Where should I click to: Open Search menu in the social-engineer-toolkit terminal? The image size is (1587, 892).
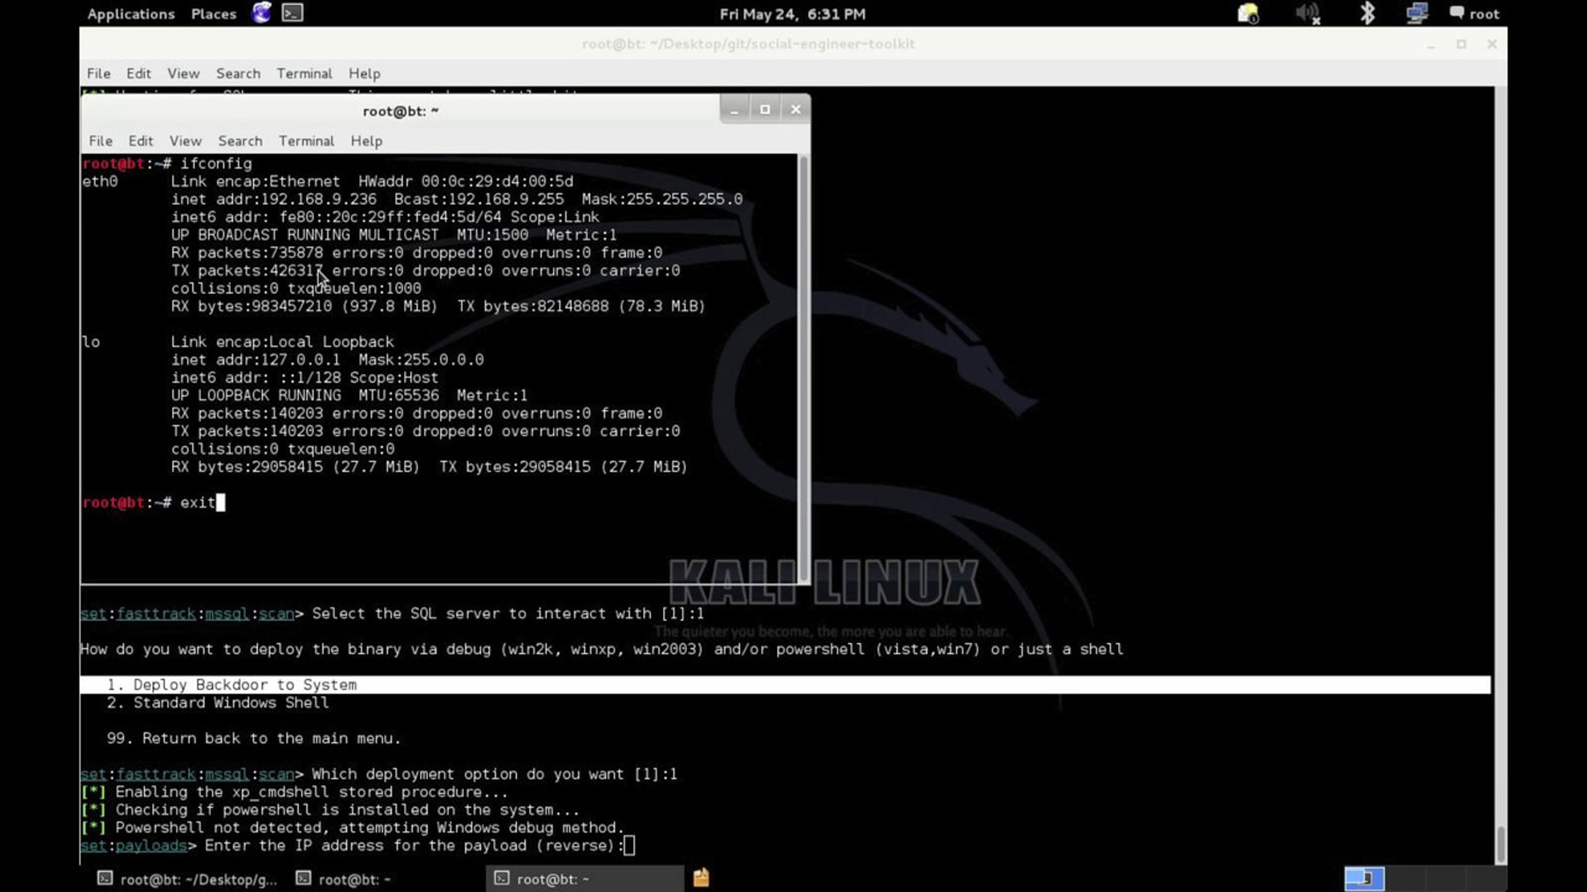point(238,73)
